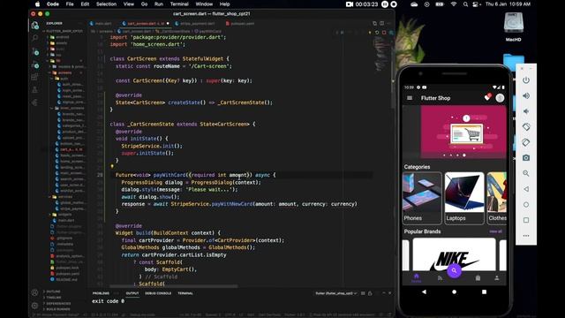Screen dimensions: 565x318
Task: Open the DEBUG CONSOLE panel tab
Action: point(158,293)
